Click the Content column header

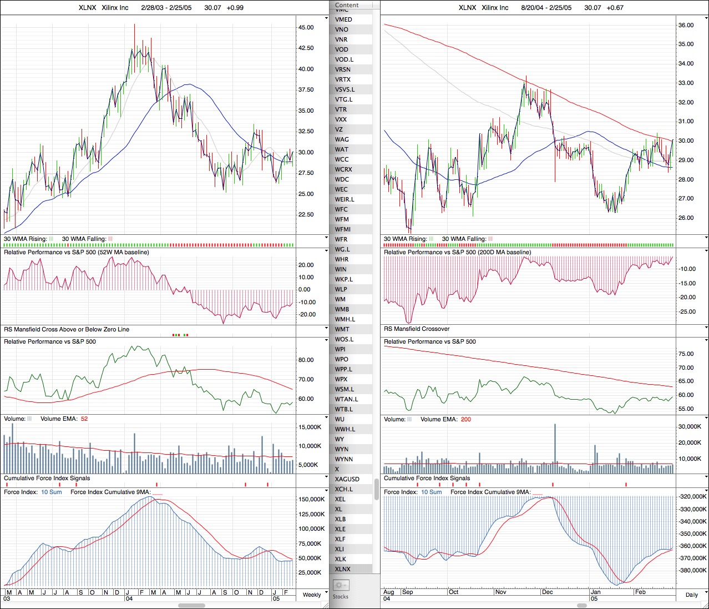tap(347, 5)
